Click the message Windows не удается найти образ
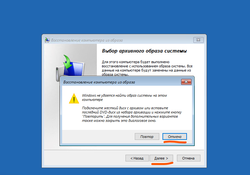 pos(125,98)
